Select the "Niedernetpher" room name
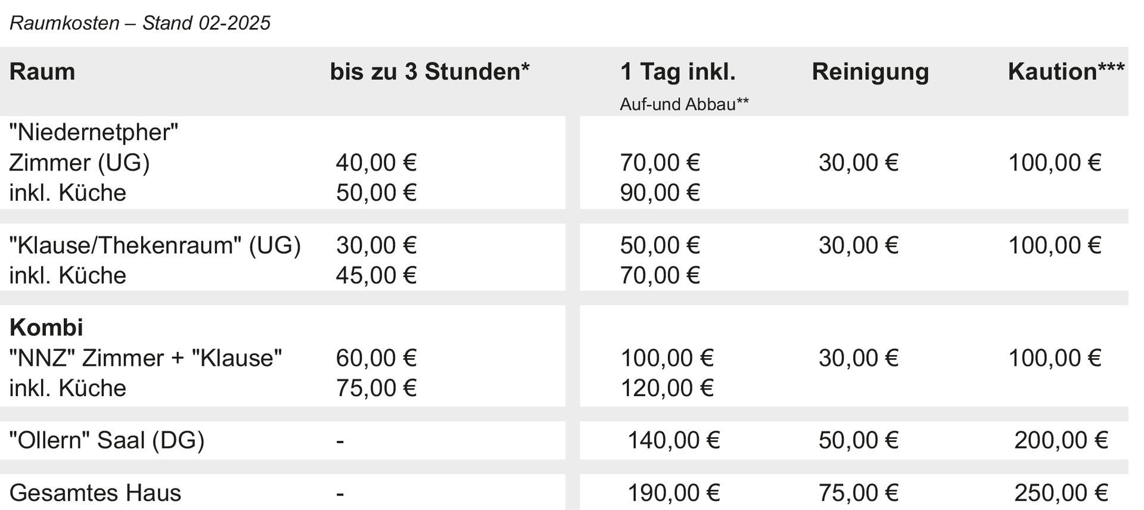Screen dimensions: 1144x510 tap(94, 132)
